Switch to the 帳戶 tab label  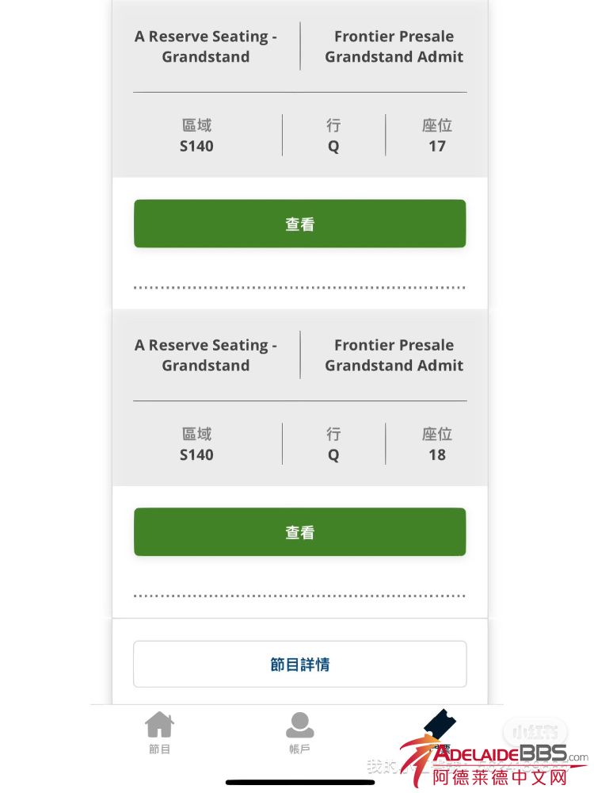(x=299, y=749)
